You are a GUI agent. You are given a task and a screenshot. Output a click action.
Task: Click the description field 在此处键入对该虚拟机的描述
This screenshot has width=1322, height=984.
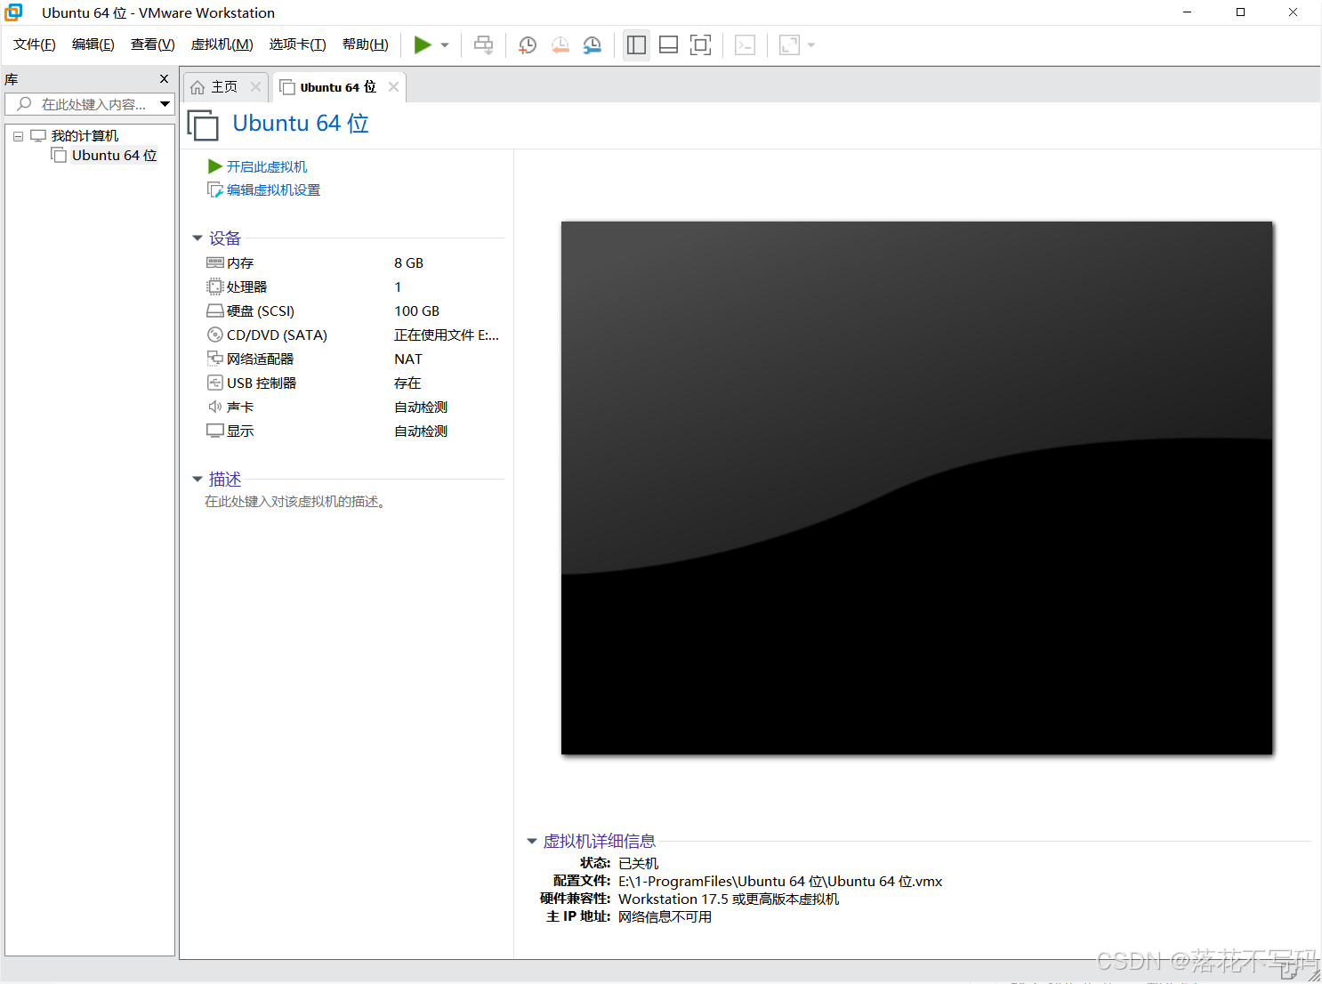(x=295, y=502)
